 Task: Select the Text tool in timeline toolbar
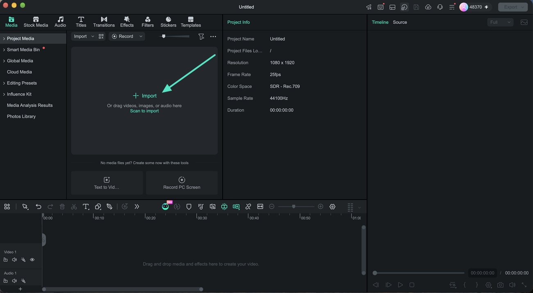pos(86,207)
